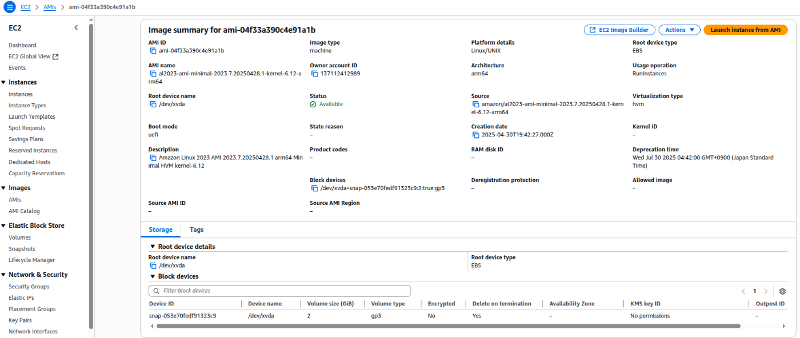Collapse the Block devices section

[x=153, y=276]
